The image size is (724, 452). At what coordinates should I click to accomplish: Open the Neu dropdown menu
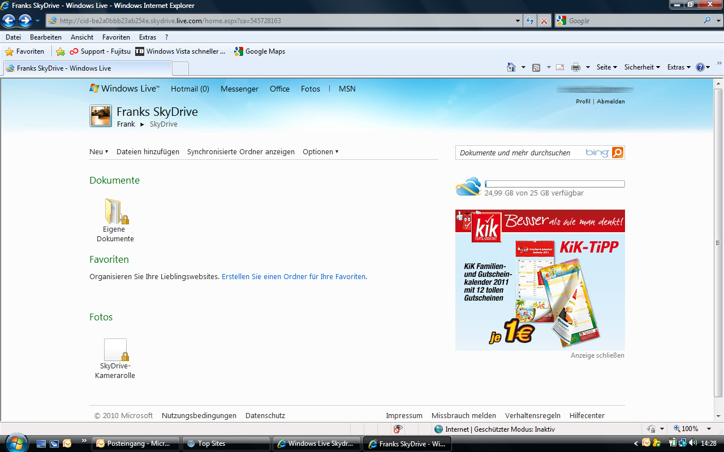[98, 152]
